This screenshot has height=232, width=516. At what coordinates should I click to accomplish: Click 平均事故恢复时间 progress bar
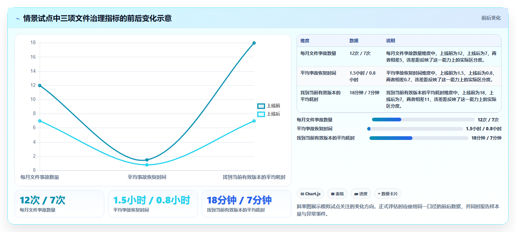click(415, 129)
